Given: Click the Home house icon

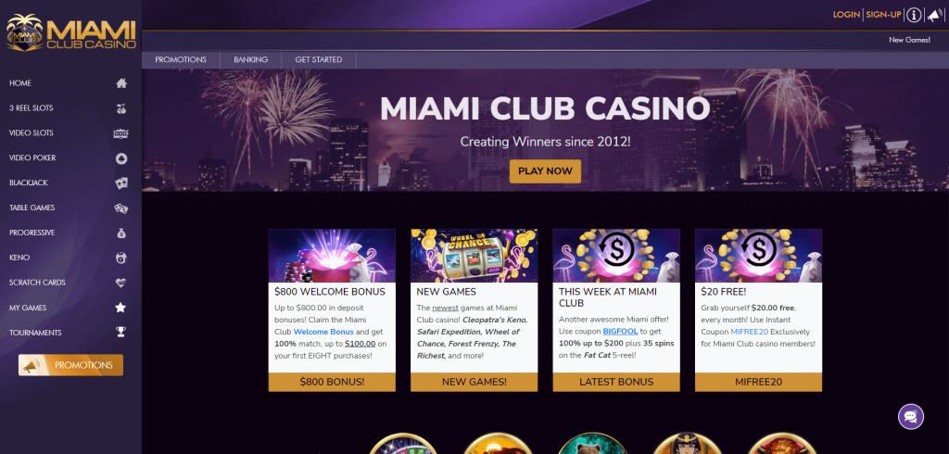Looking at the screenshot, I should point(121,83).
